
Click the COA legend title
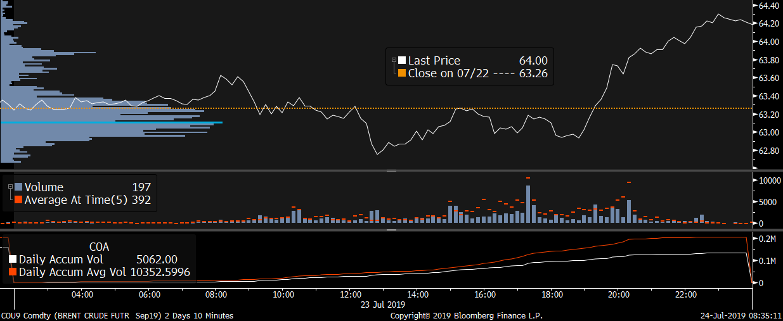tap(100, 247)
